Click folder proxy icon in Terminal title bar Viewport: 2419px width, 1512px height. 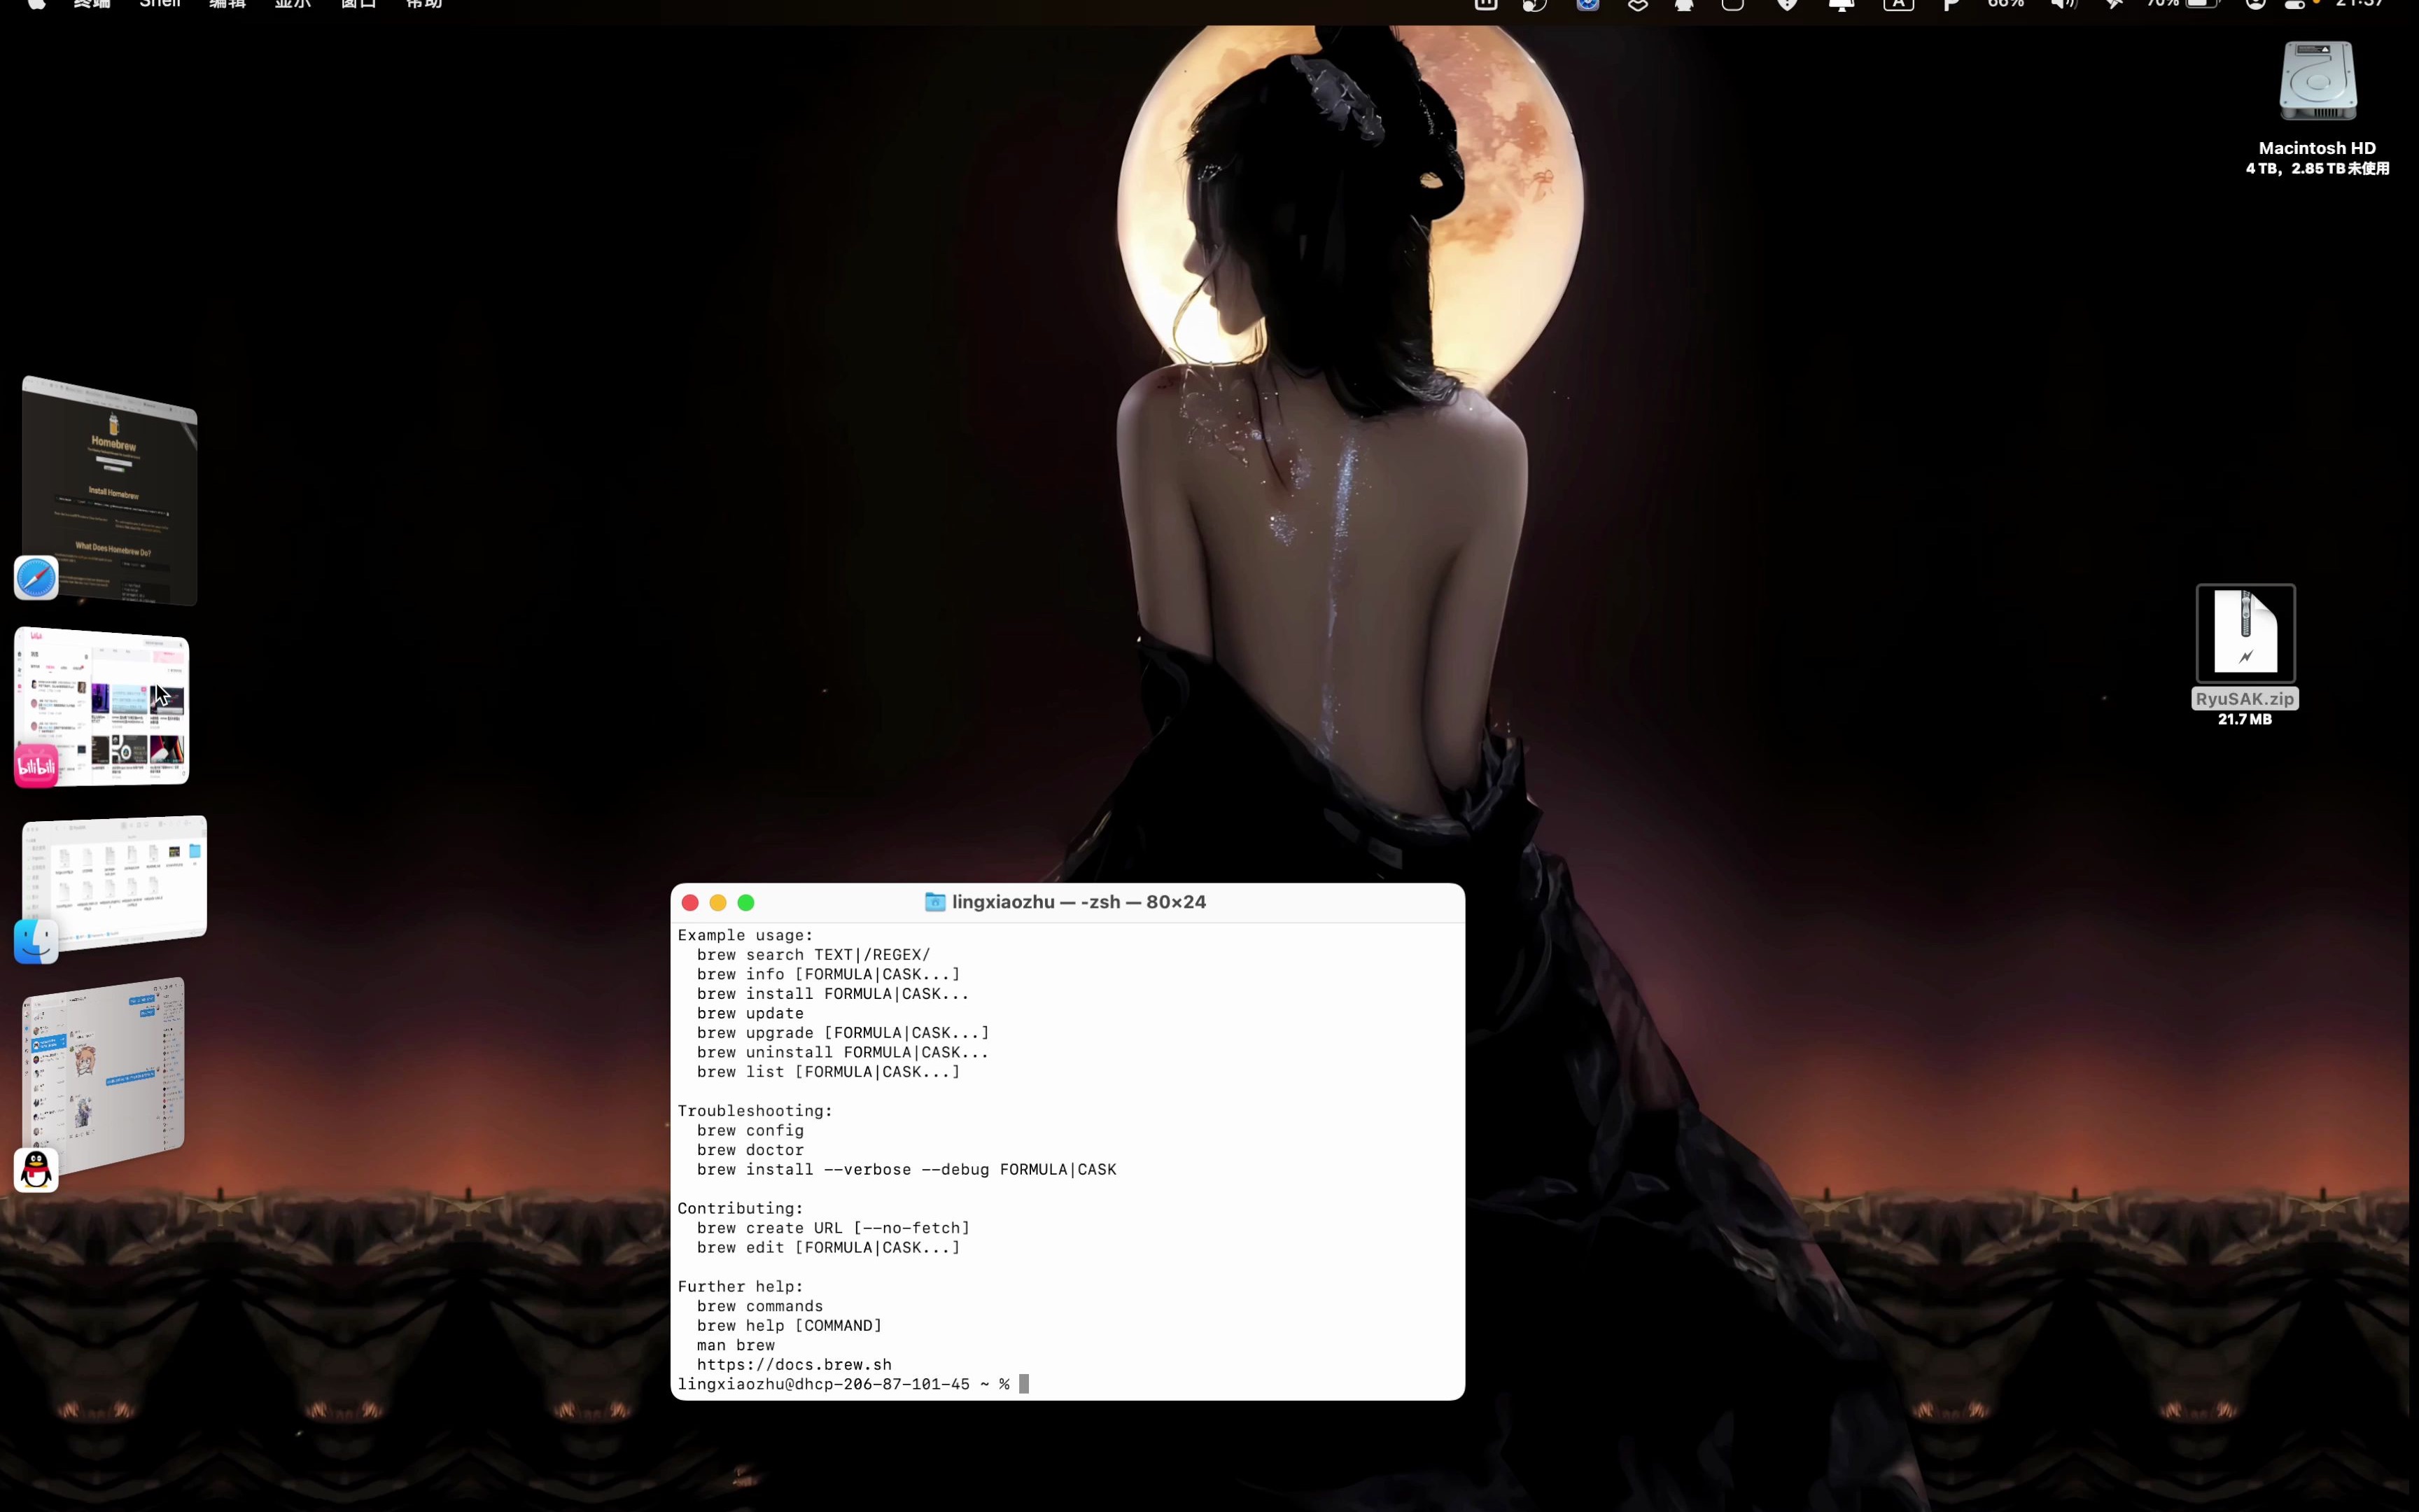[934, 902]
